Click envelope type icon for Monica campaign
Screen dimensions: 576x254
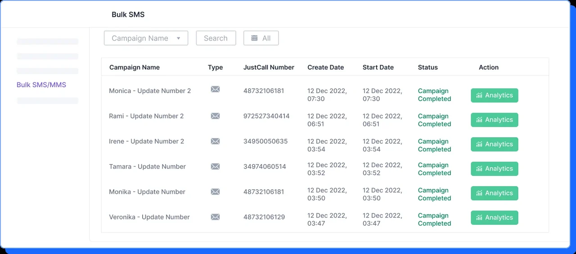[215, 89]
